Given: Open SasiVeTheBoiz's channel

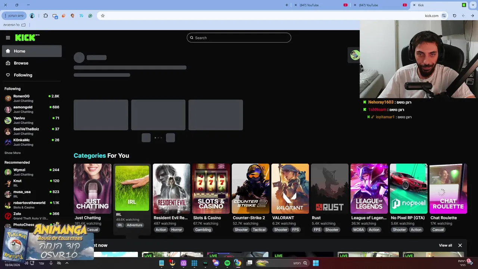Looking at the screenshot, I should (x=32, y=131).
